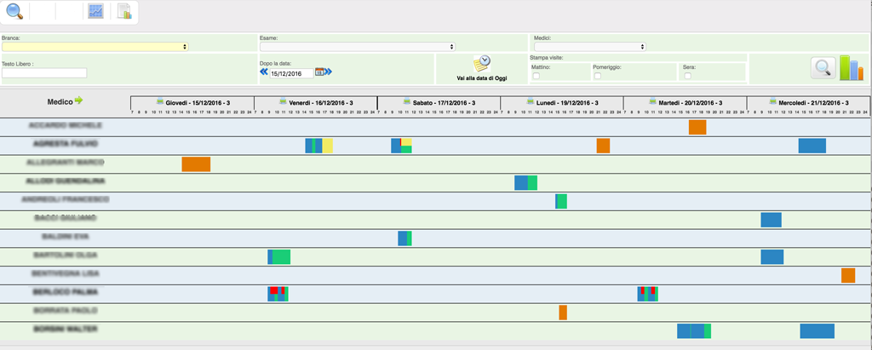This screenshot has height=350, width=872.
Task: Open the Medici dropdown
Action: pos(588,47)
